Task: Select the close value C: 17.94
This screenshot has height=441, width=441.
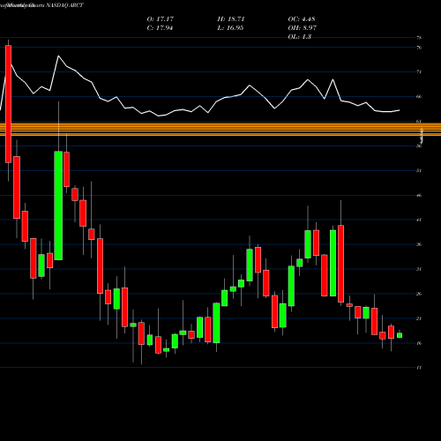Action: click(160, 28)
